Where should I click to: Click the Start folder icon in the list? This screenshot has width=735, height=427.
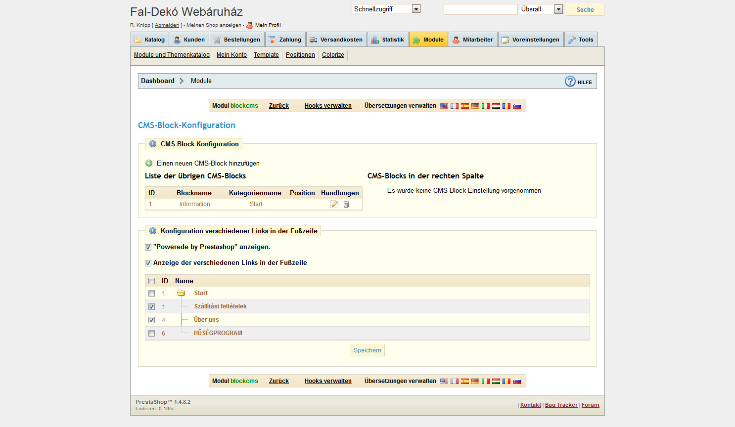(x=181, y=293)
